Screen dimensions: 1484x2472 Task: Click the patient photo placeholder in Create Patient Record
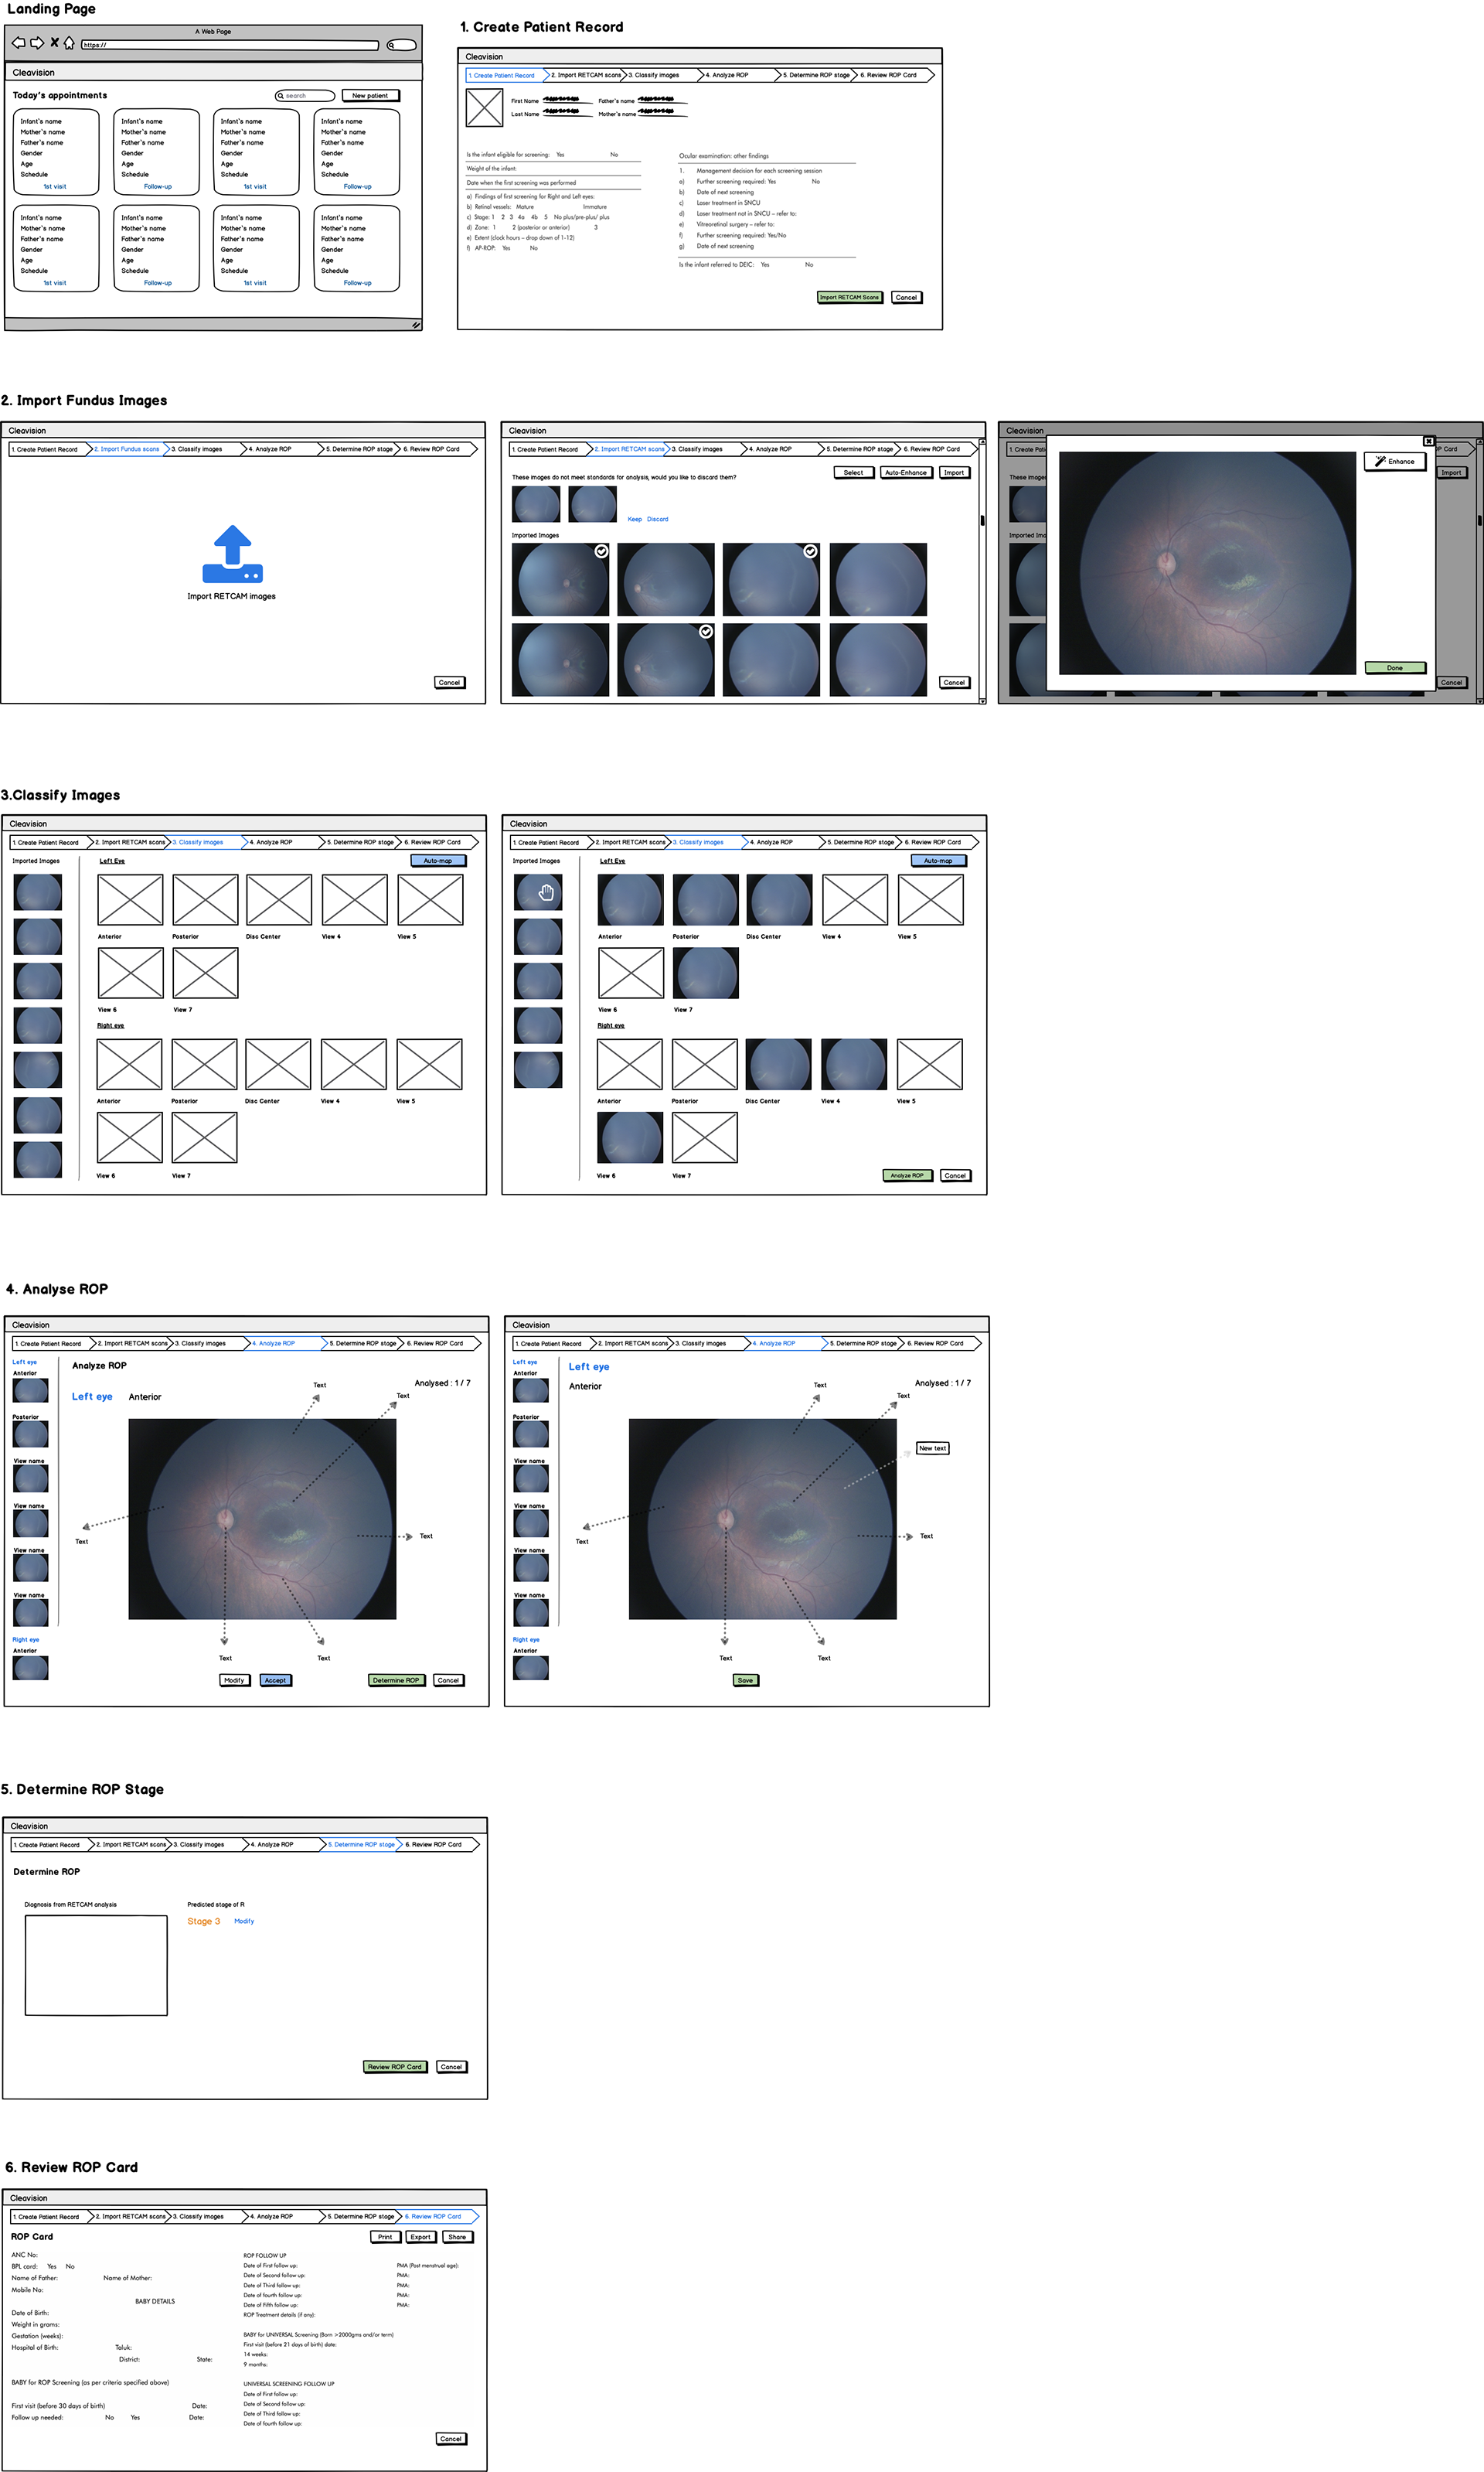(x=484, y=107)
